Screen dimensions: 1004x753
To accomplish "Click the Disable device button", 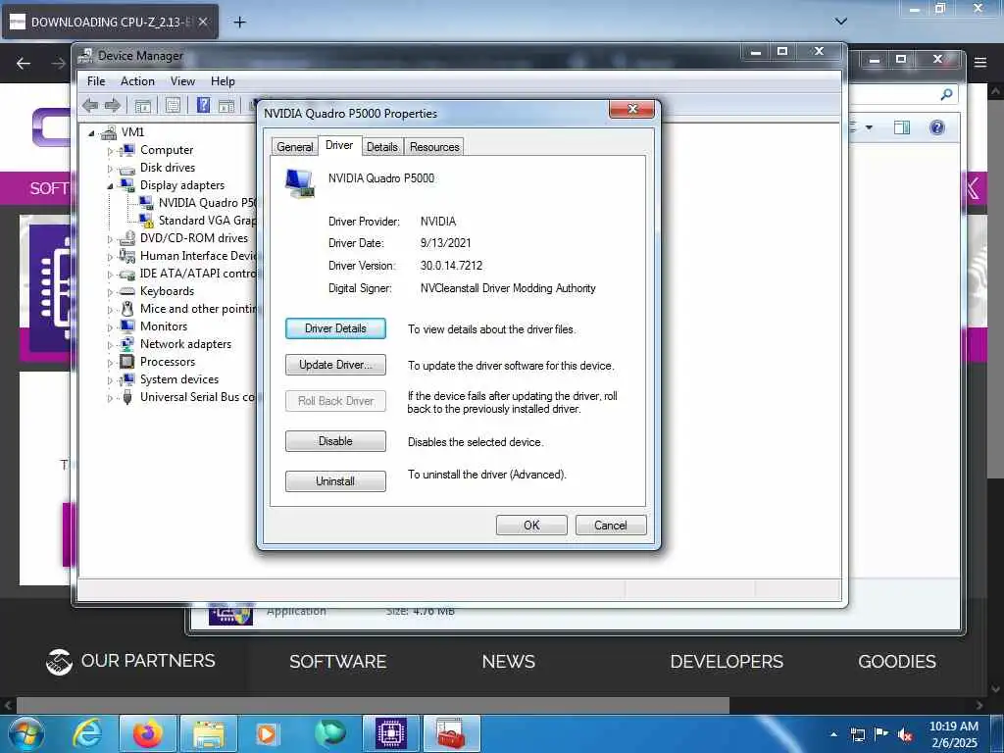I will [x=335, y=441].
